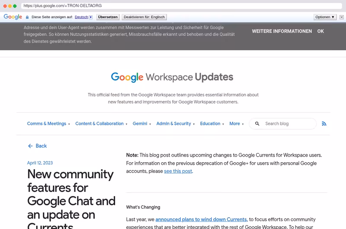Image resolution: width=346 pixels, height=229 pixels.
Task: Expand the Content & Collaboration arrow
Action: click(126, 124)
